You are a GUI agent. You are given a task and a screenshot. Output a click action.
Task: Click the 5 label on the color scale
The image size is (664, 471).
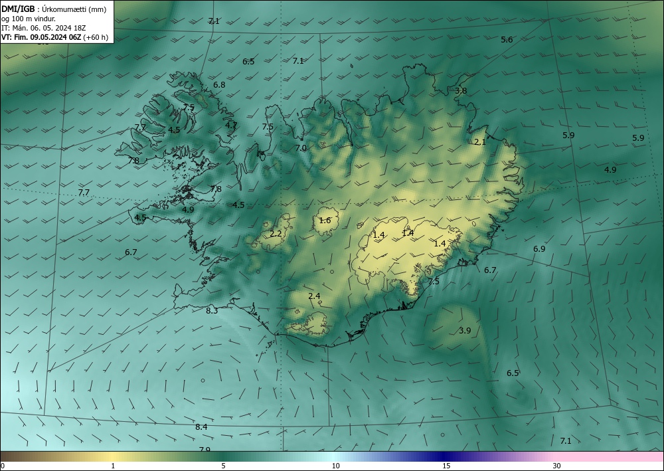pyautogui.click(x=223, y=466)
